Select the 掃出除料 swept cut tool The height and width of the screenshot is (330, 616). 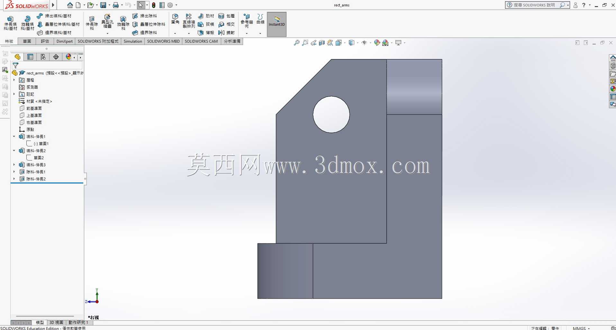[x=145, y=16]
